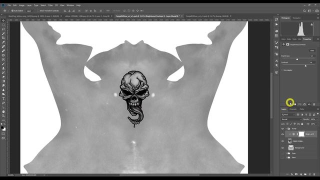320x180 pixels.
Task: Adjust the Contrast slider handle
Action: [x=305, y=65]
